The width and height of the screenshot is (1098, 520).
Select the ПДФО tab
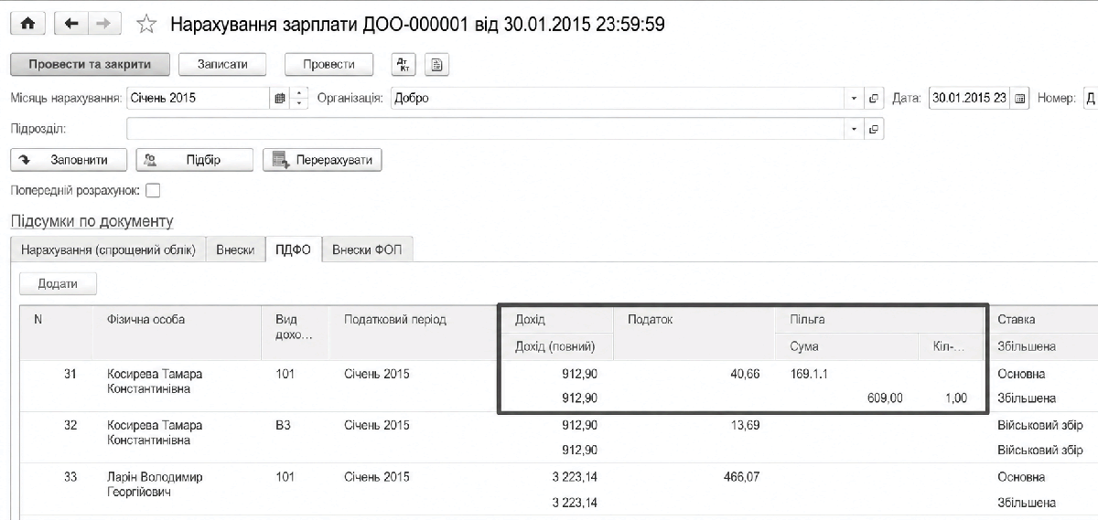pos(294,249)
